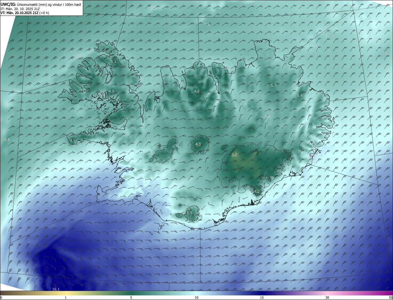Click the 5.1 value over the Westfjords

[x=113, y=62]
